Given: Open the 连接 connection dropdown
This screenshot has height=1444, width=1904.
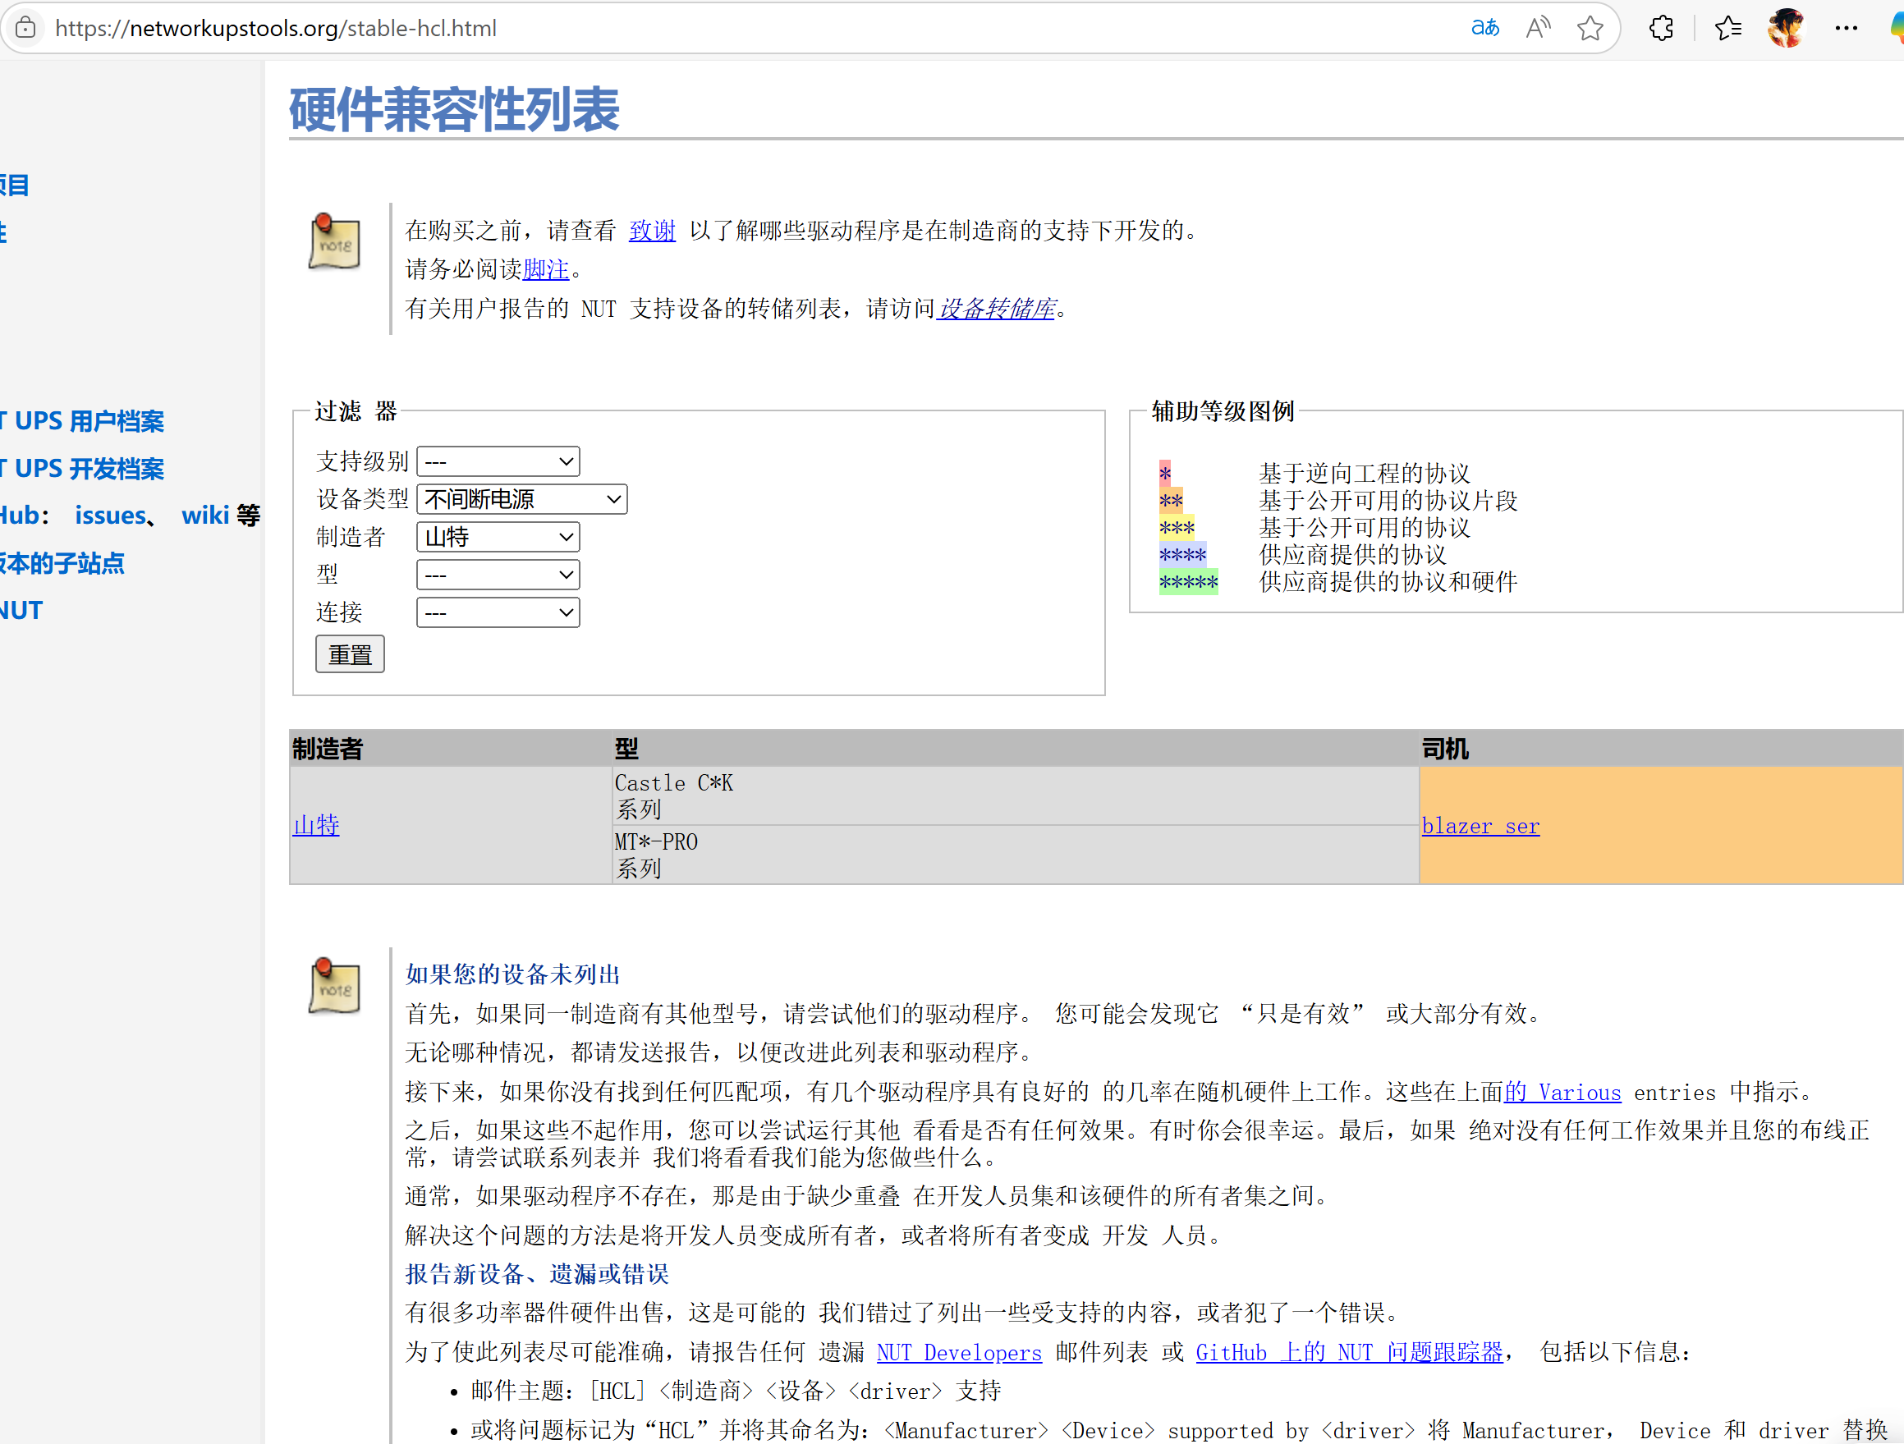Looking at the screenshot, I should point(498,612).
